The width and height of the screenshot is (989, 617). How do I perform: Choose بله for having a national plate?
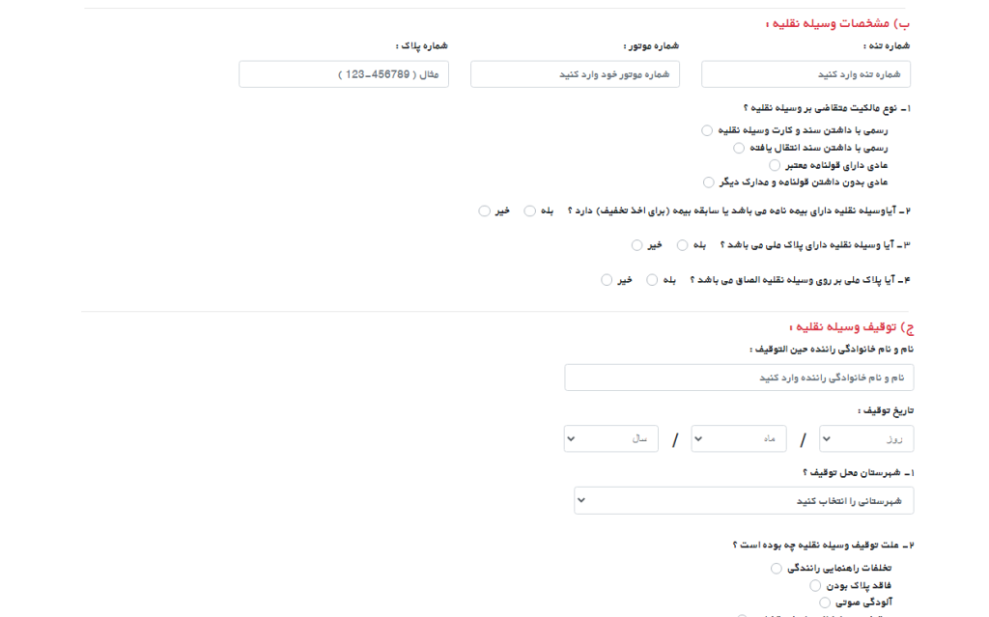point(683,245)
